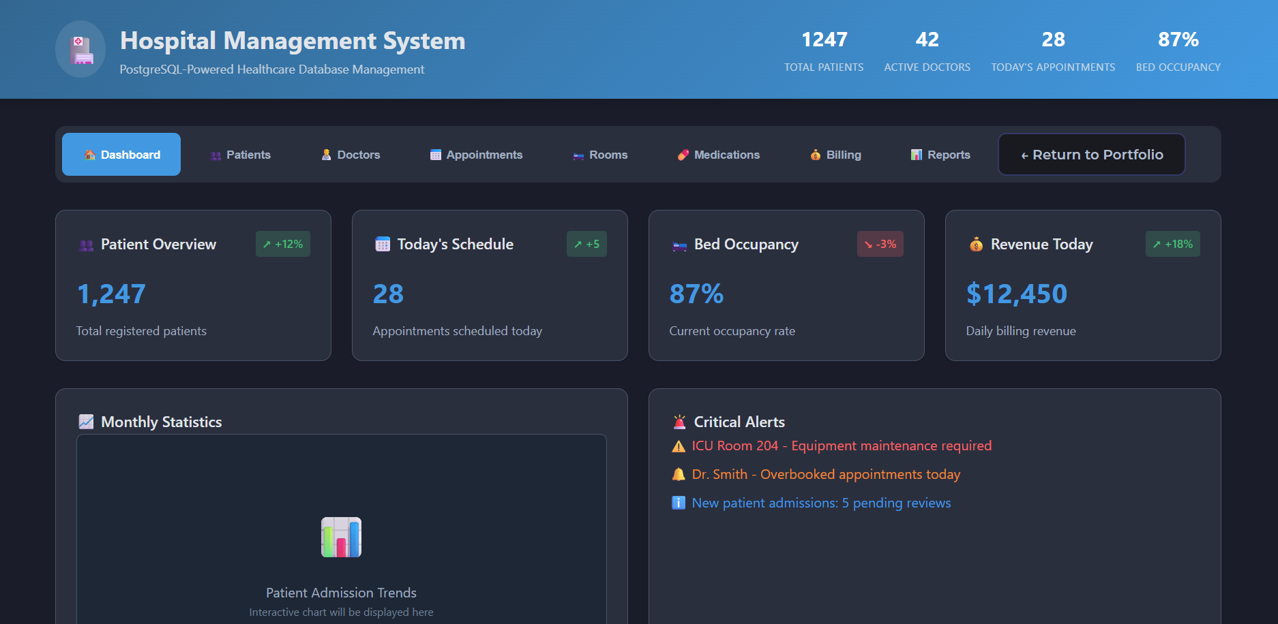The height and width of the screenshot is (624, 1278).
Task: Click the hospital logo icon in the header
Action: click(80, 49)
